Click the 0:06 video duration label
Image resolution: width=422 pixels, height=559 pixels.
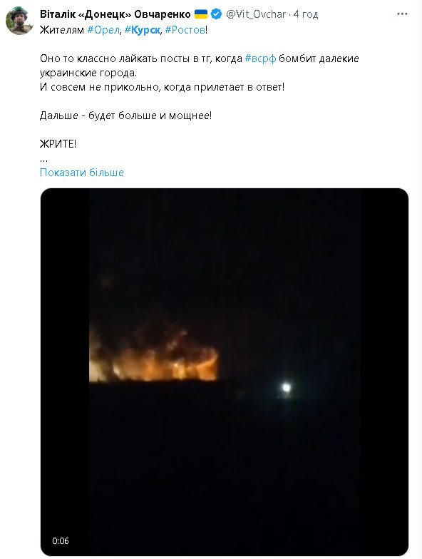pos(61,540)
